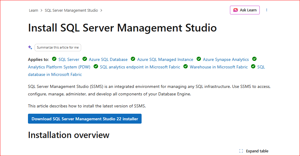Click the green check before SQL analytics endpoint

(x=96, y=66)
